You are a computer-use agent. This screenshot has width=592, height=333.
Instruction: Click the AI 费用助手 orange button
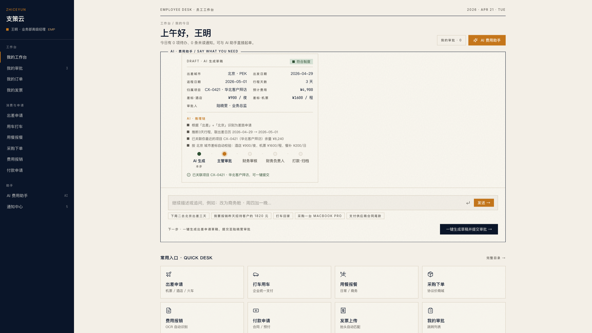pos(487,40)
